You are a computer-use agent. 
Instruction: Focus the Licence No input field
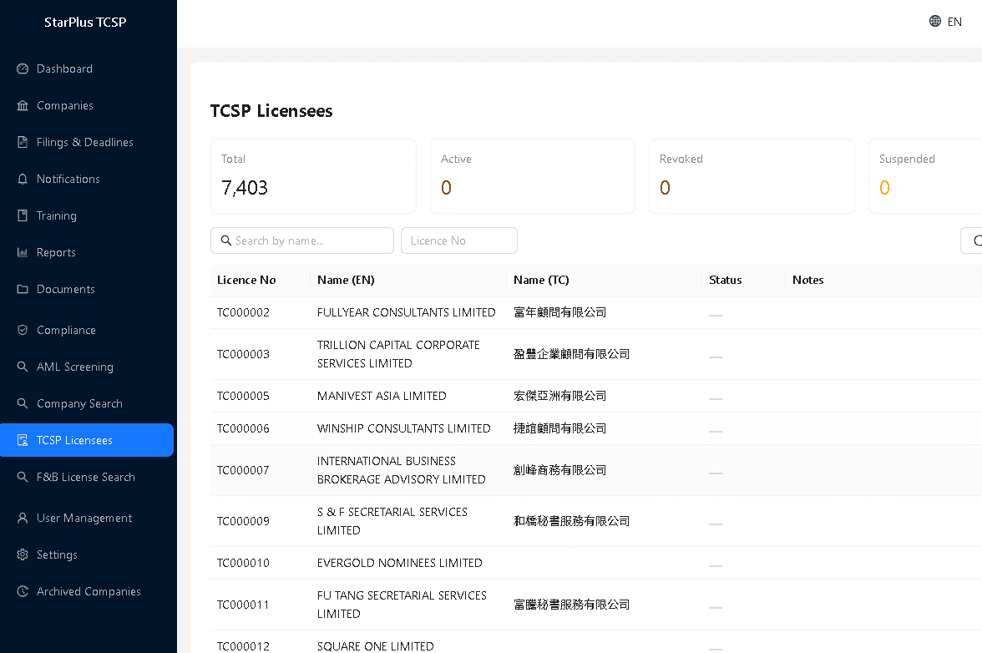click(459, 240)
